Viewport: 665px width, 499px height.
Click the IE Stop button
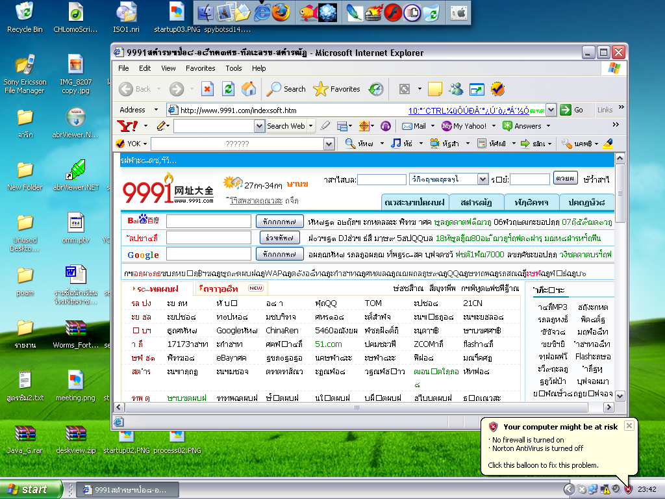click(207, 89)
